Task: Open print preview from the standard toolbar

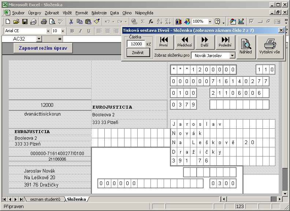Action: (52, 22)
